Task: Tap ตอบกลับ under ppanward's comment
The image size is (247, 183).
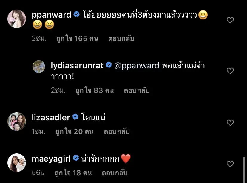Action: (121, 39)
